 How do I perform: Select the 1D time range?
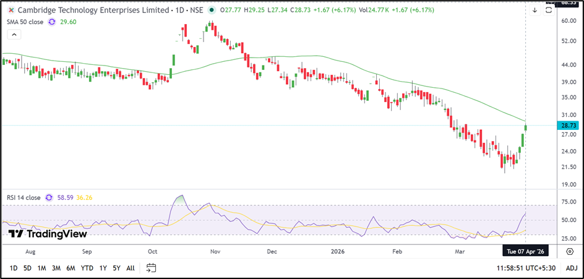tap(13, 268)
